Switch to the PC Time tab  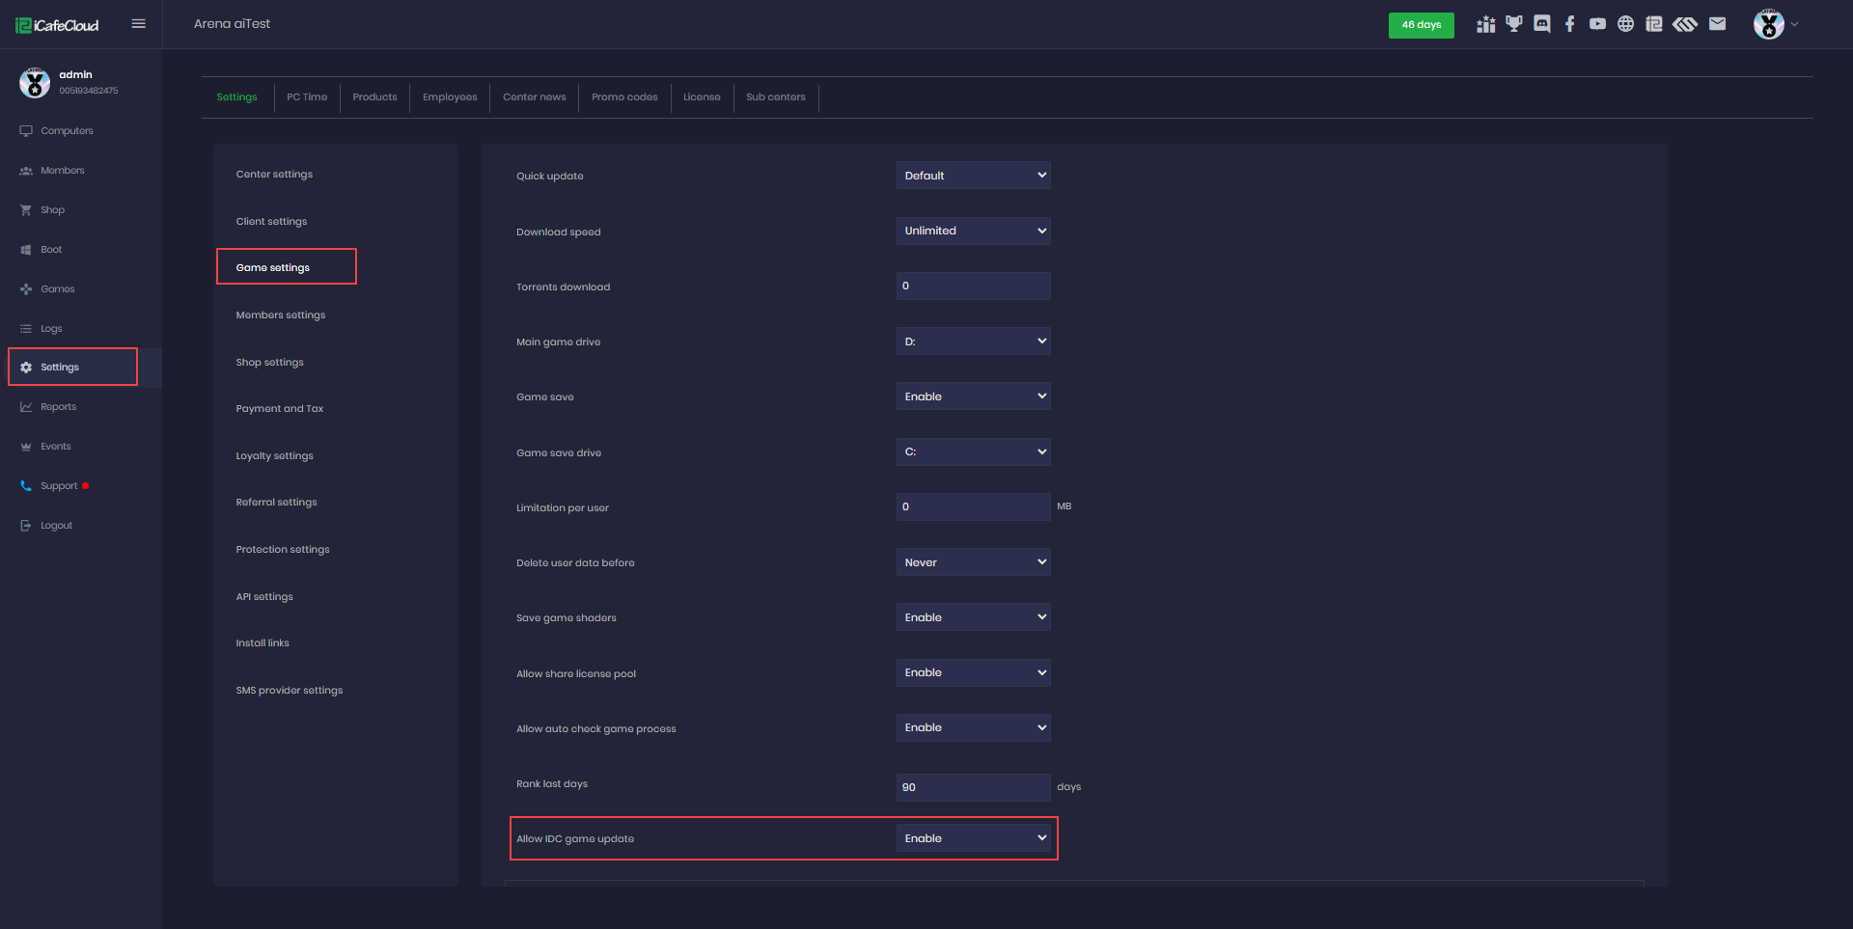point(307,97)
